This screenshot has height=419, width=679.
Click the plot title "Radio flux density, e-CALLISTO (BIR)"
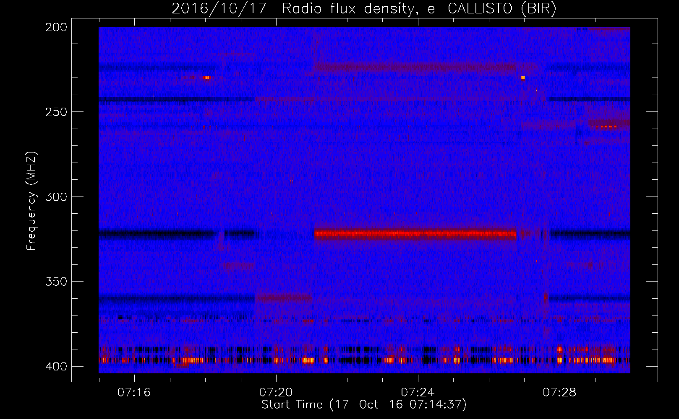[x=419, y=8]
